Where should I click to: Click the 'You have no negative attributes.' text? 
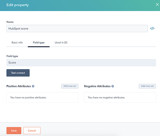[x=106, y=98]
